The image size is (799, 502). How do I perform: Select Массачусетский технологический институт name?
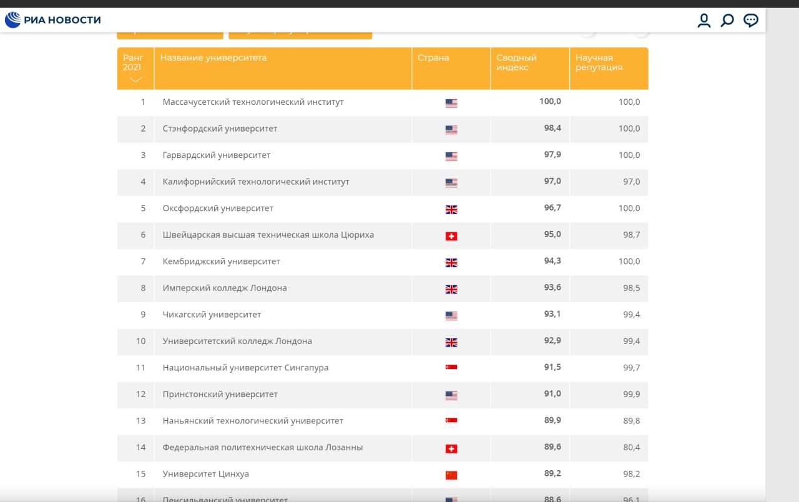pos(253,102)
